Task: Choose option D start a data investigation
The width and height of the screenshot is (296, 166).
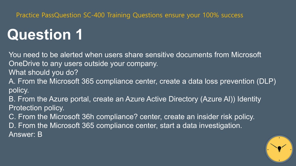Action: pos(125,126)
